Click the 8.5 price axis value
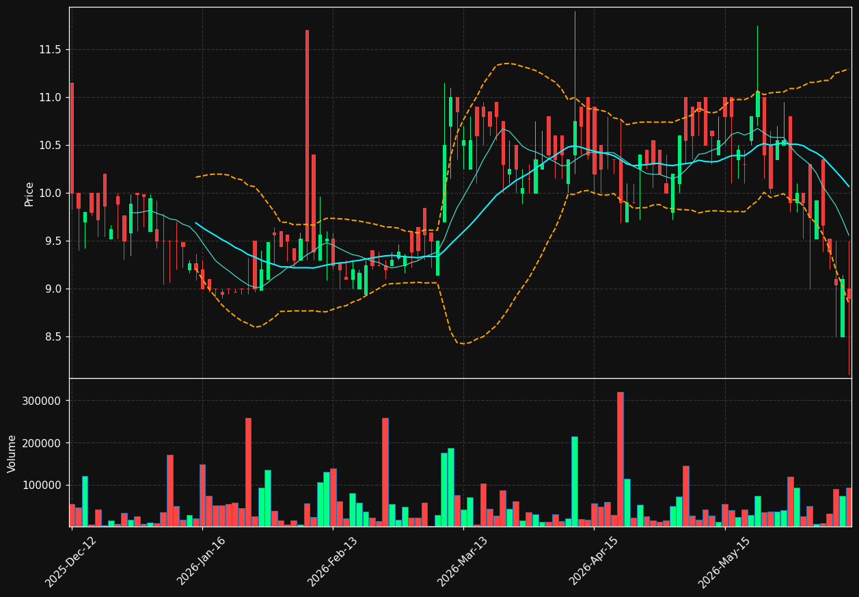Viewport: 859px width, 597px height. click(53, 337)
